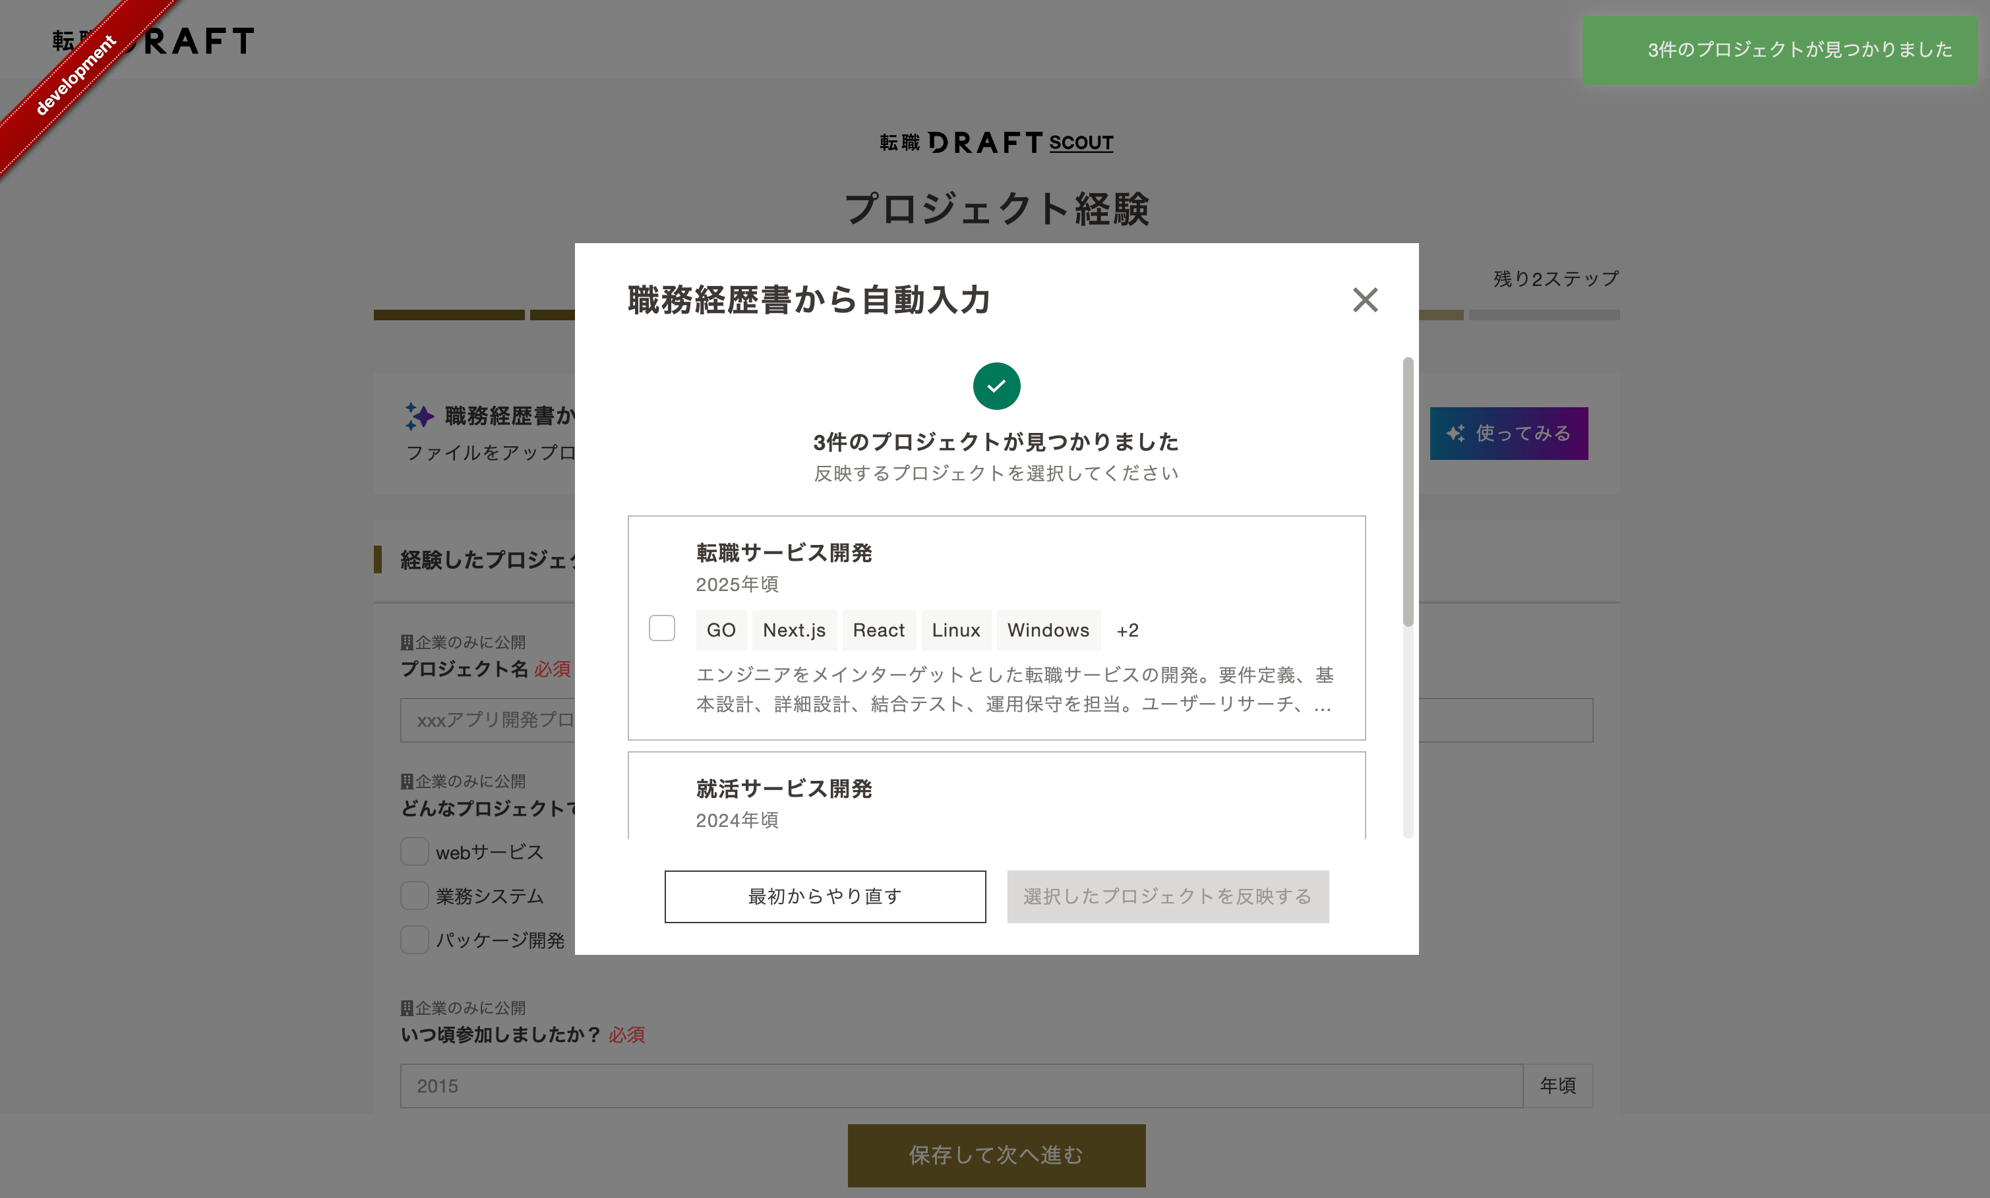Close the 職務経歴書から自動入力 dialog with X
Image resolution: width=1990 pixels, height=1198 pixels.
pos(1365,299)
